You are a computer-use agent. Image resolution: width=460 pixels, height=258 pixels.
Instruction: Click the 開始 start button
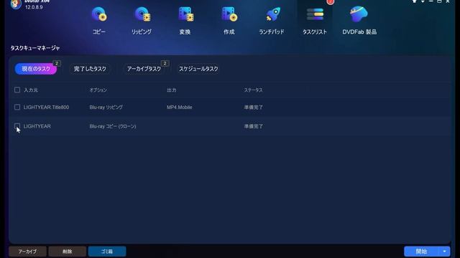click(422, 252)
